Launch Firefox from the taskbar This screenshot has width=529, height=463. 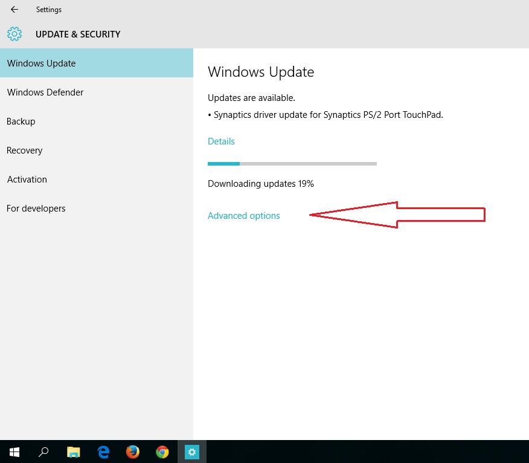133,452
